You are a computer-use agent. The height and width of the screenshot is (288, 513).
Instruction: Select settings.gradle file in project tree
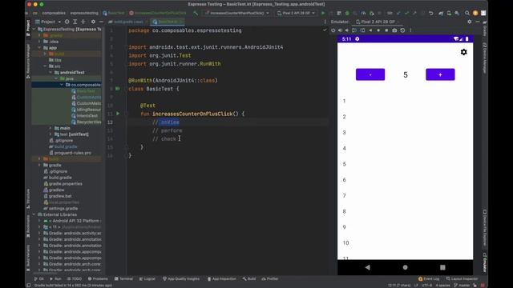tap(61, 208)
